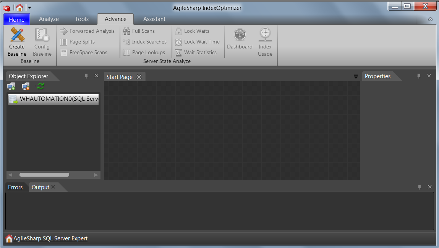The image size is (439, 248).
Task: Select Page Splits analysis
Action: coord(78,42)
